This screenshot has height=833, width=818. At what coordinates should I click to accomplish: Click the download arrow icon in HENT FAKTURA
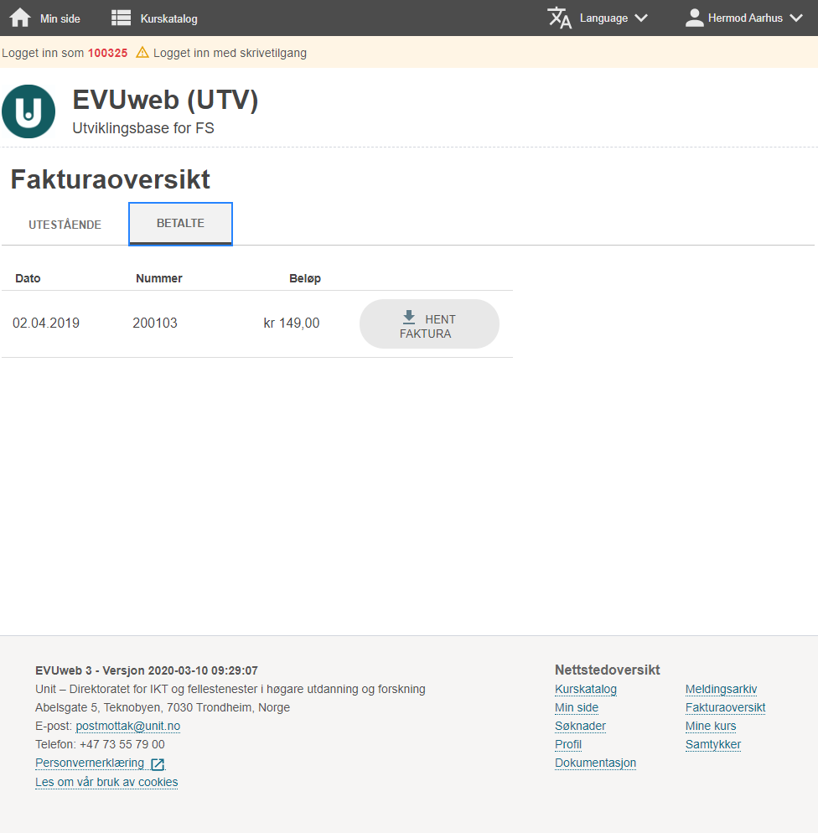409,317
